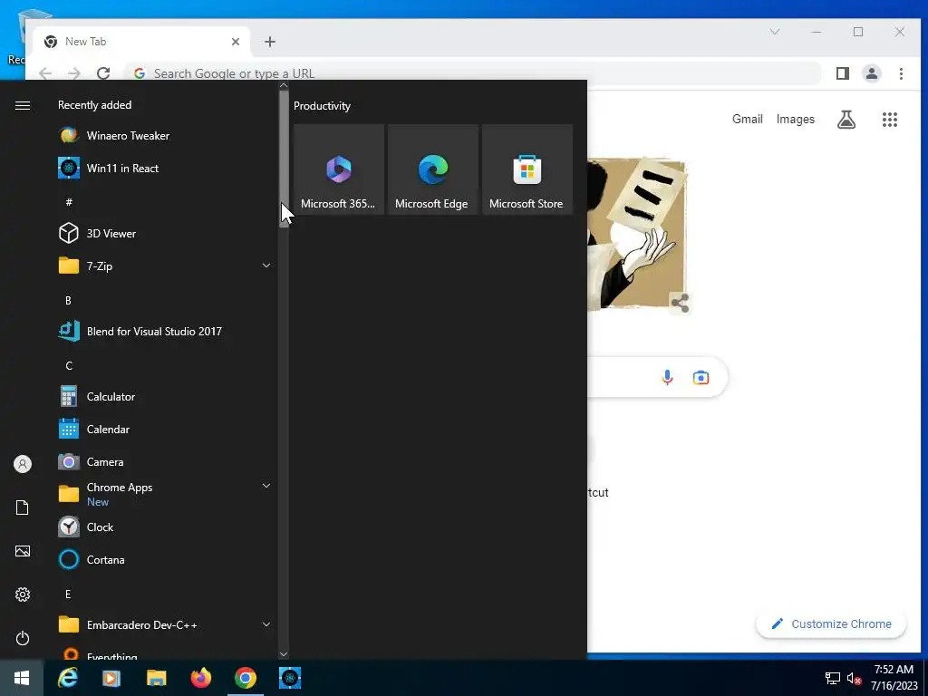Open Internet Explorer from taskbar
This screenshot has height=696, width=928.
click(67, 678)
